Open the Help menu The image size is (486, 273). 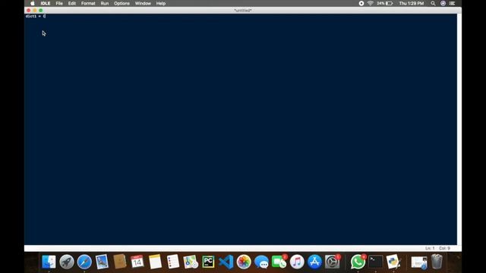pos(161,3)
